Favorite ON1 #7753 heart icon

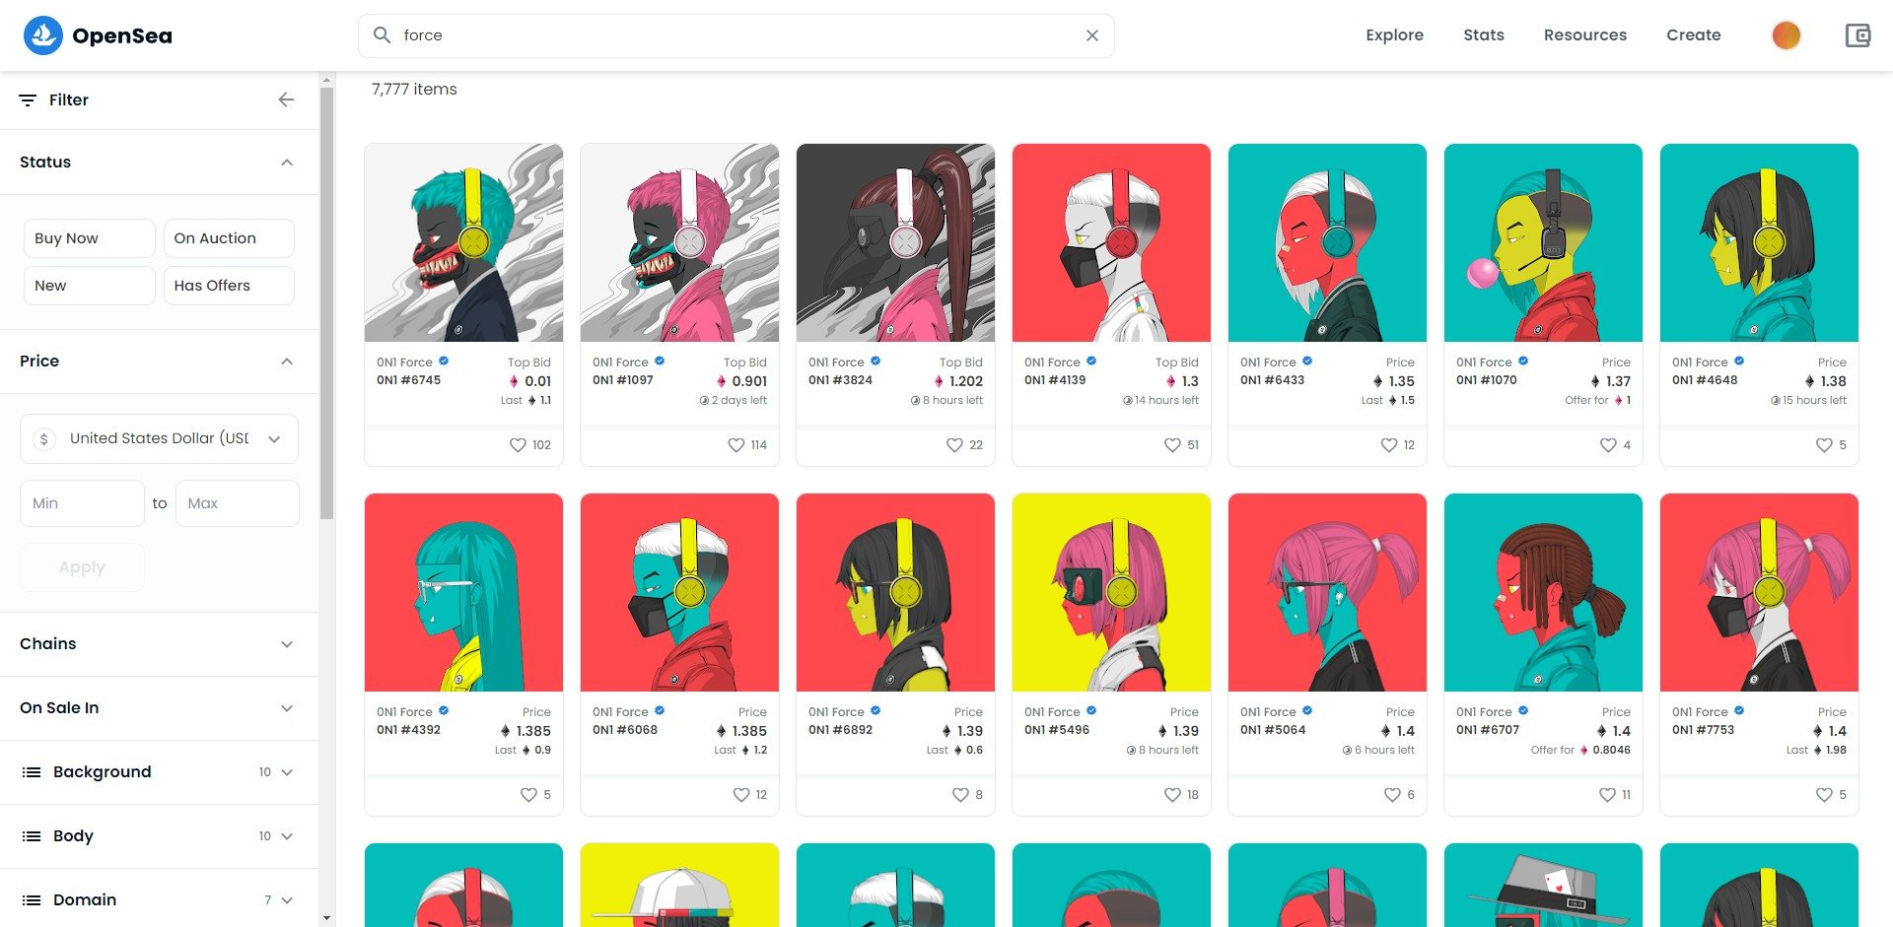[x=1824, y=795]
